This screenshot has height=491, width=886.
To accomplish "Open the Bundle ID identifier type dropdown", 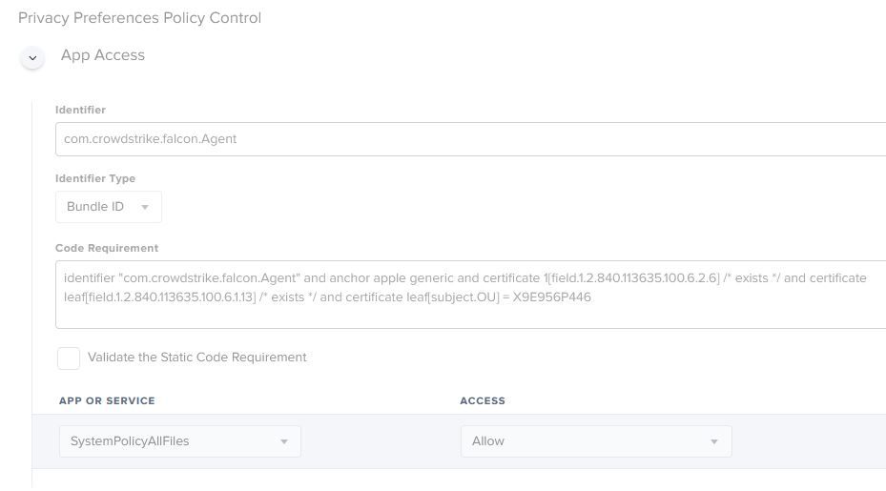I will click(109, 207).
